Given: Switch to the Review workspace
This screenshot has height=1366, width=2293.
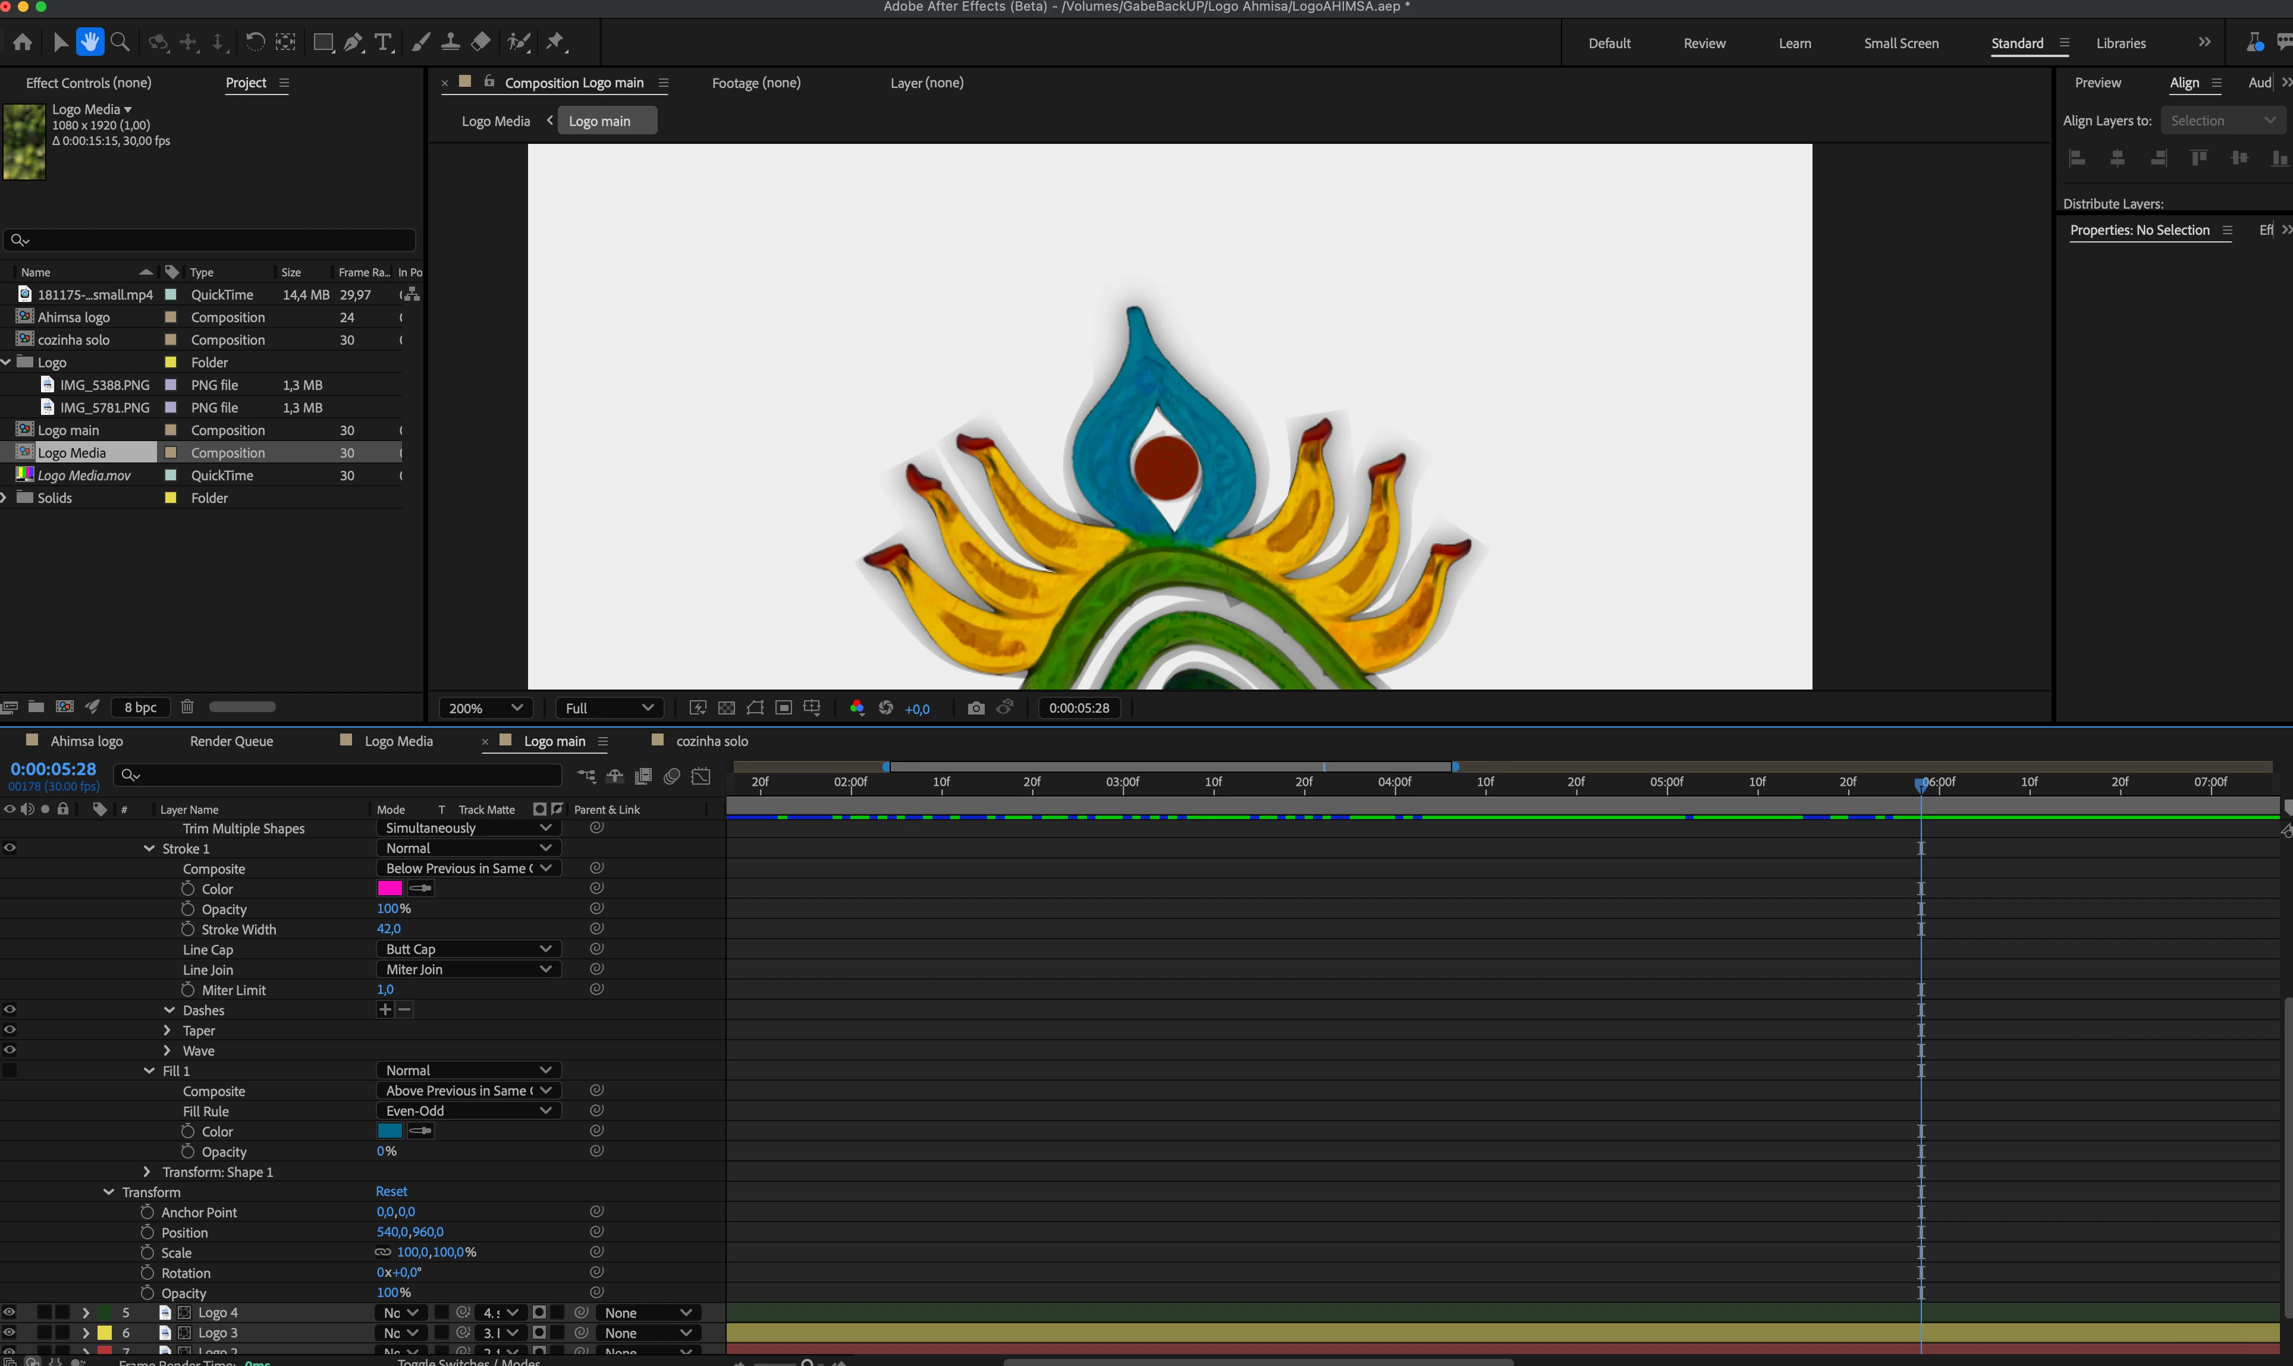Looking at the screenshot, I should click(x=1704, y=43).
